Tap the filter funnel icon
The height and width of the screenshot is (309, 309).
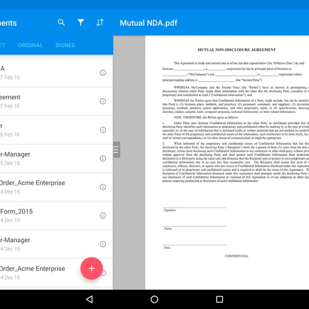click(81, 22)
